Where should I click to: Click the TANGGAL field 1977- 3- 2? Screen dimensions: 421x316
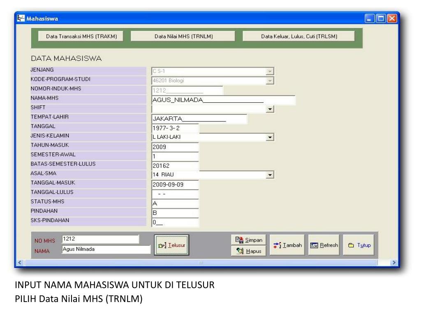pos(175,128)
